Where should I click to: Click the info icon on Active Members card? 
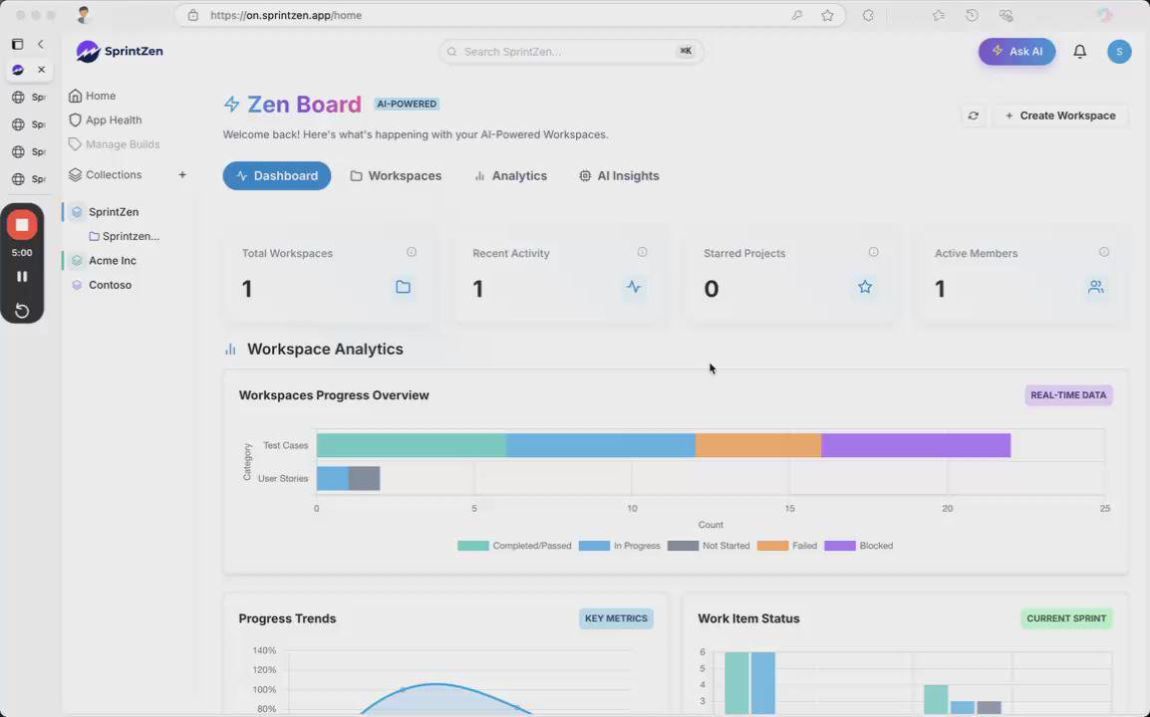point(1104,252)
